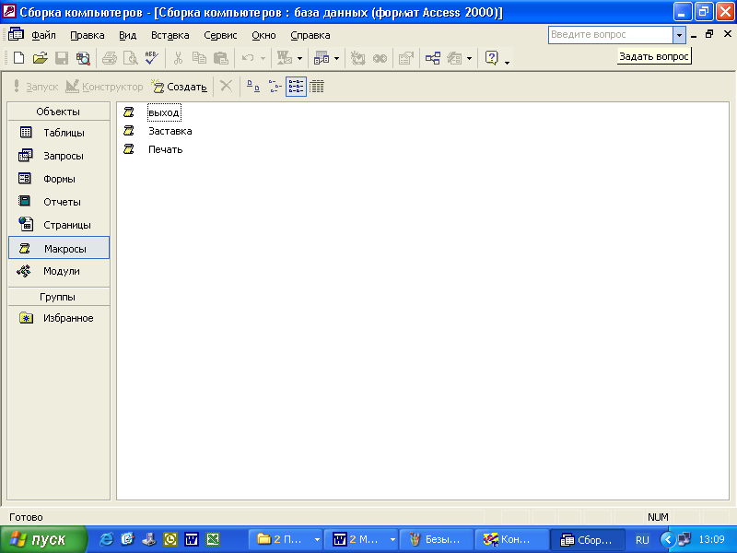This screenshot has height=553, width=737.
Task: Click the Cut scissors icon
Action: [x=178, y=58]
